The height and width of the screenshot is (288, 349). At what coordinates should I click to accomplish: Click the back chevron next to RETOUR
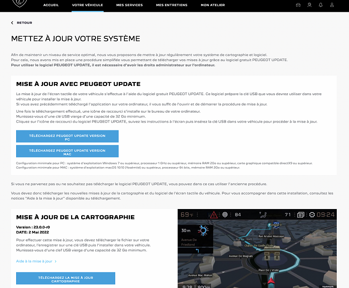pos(12,23)
